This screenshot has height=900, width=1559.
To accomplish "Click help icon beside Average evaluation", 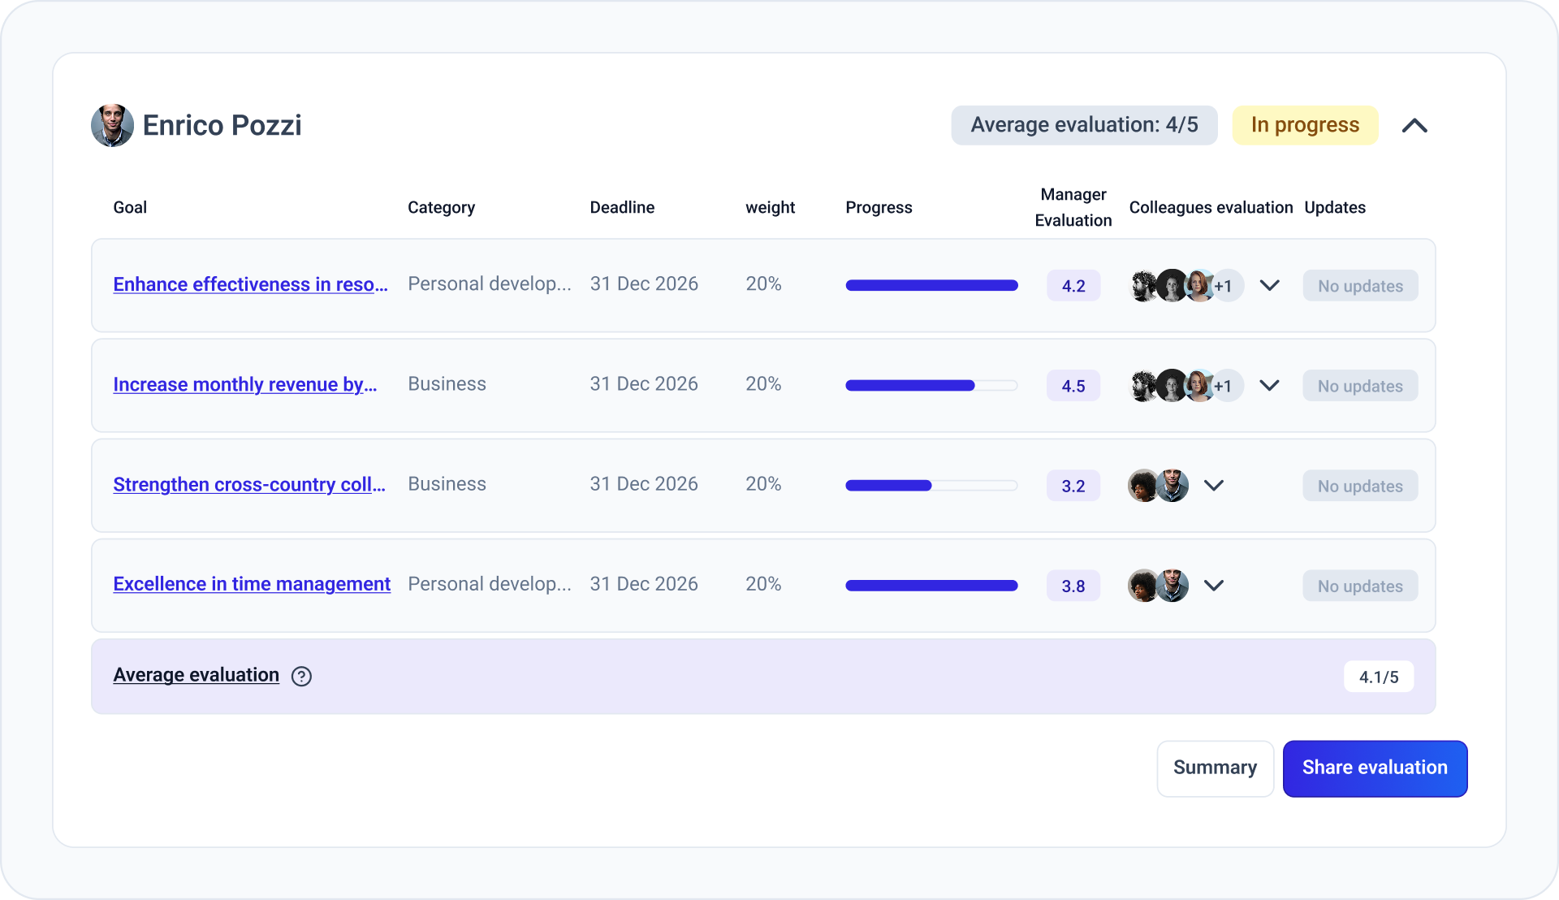I will [x=301, y=676].
